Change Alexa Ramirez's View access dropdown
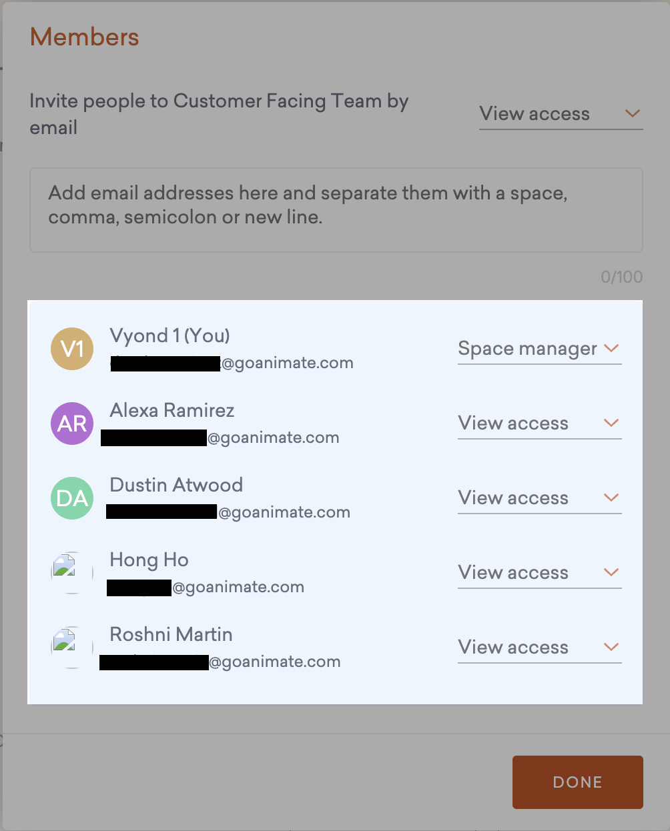Image resolution: width=670 pixels, height=831 pixels. [x=539, y=424]
